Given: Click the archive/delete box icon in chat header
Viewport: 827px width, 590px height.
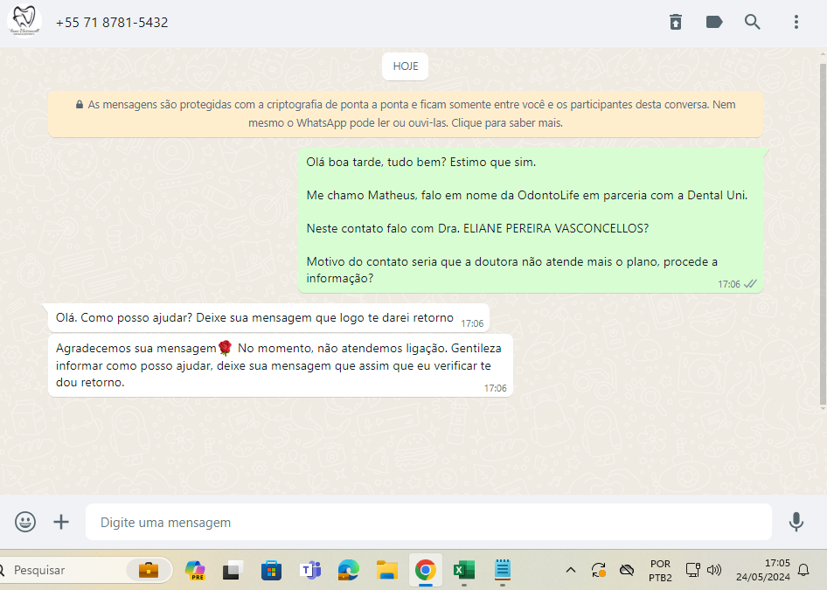Looking at the screenshot, I should pyautogui.click(x=676, y=22).
